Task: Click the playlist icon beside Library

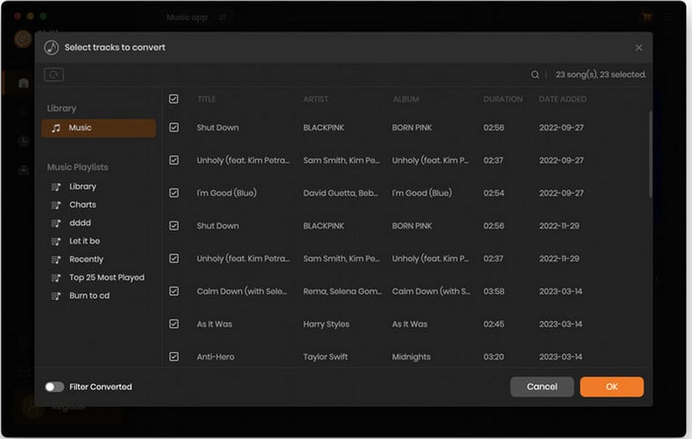Action: pos(56,187)
